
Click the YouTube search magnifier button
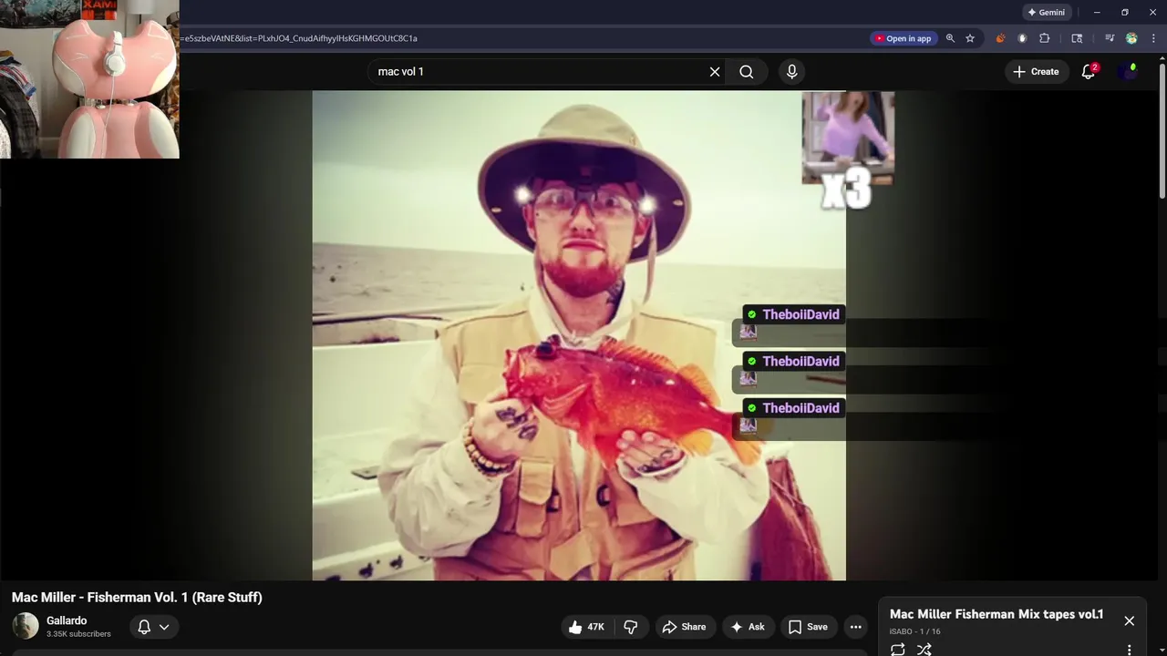(x=747, y=72)
